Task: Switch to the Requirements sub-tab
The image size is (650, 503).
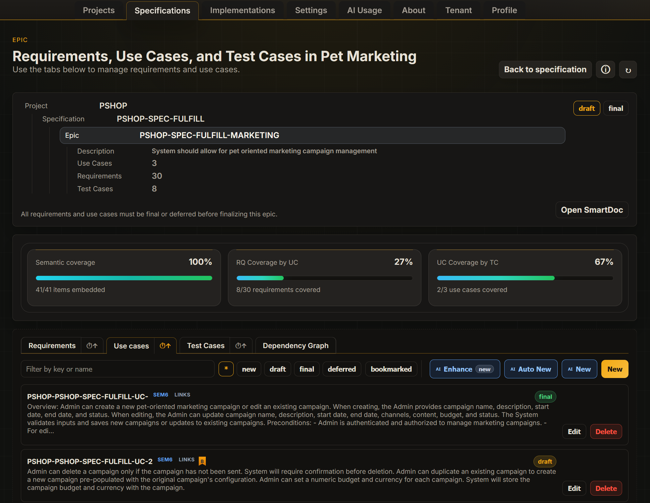Action: coord(52,345)
